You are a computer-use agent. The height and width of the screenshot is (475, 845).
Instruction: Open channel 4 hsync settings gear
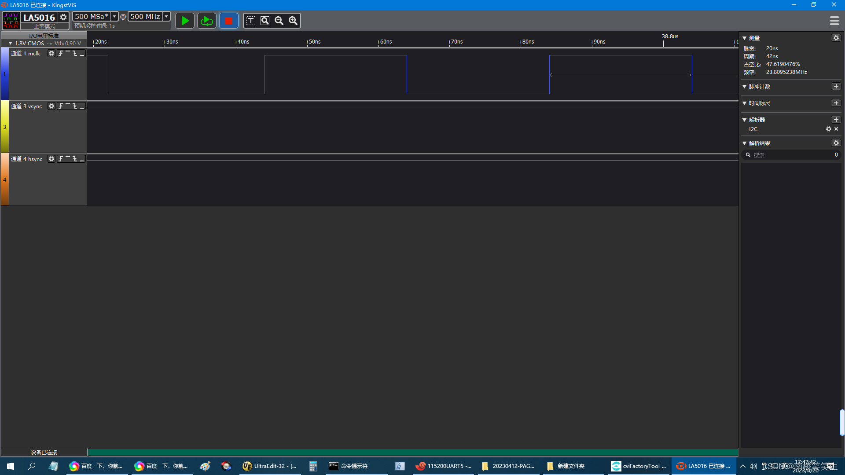pyautogui.click(x=51, y=159)
